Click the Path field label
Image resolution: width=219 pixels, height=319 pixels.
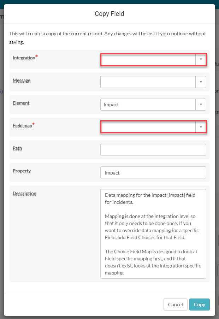click(x=17, y=148)
